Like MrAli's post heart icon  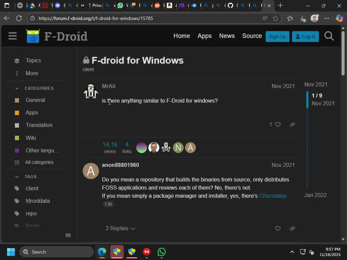click(x=278, y=125)
